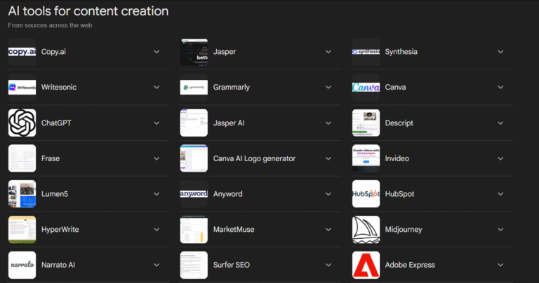Image resolution: width=539 pixels, height=283 pixels.
Task: Click the Synthesia logo icon
Action: point(366,52)
